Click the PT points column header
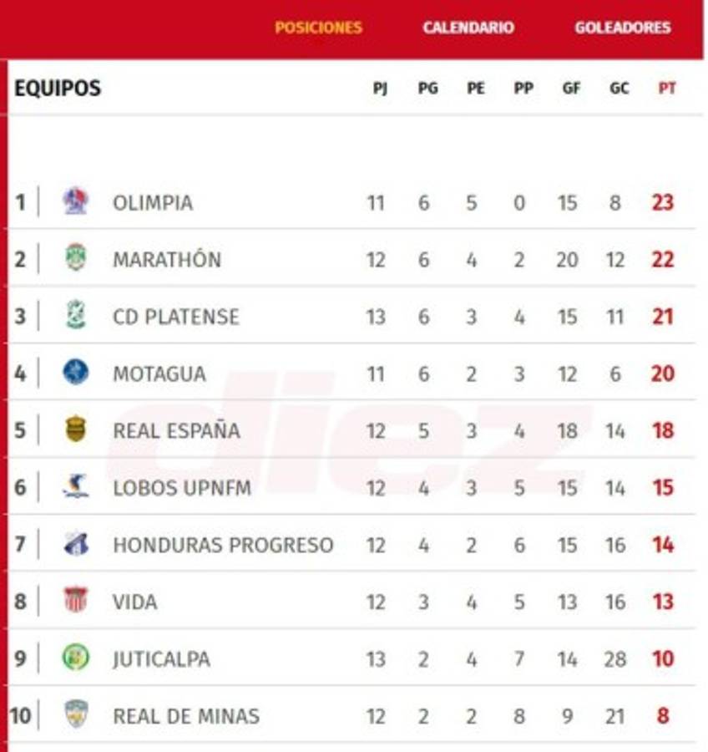This screenshot has height=752, width=708. coord(666,89)
